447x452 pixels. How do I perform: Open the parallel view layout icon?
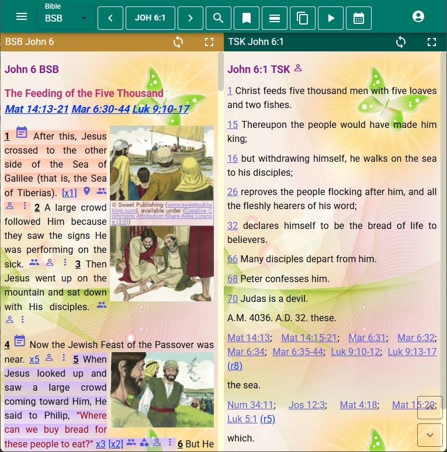(275, 18)
